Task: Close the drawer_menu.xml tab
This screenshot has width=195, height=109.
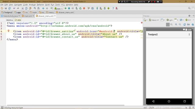Action: (x=55, y=16)
